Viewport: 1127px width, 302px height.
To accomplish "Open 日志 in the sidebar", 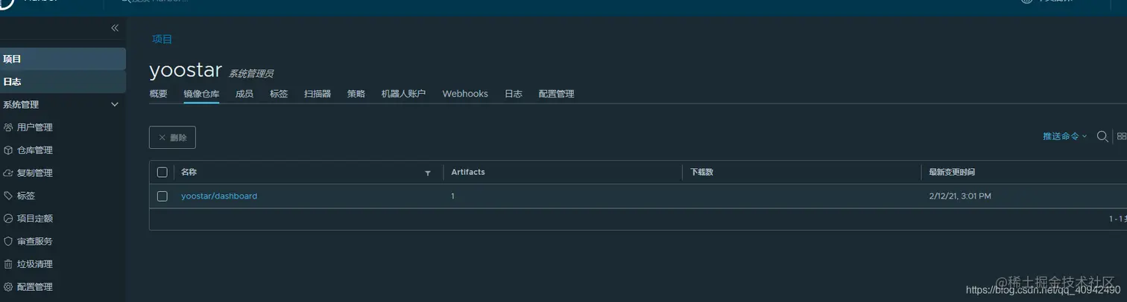I will [x=63, y=82].
